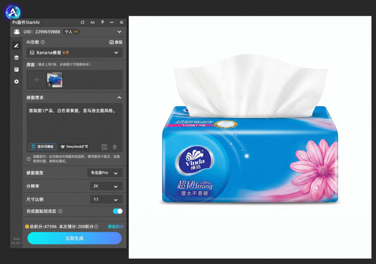This screenshot has width=376, height=264.
Task: Click the prompt history icon beside trash
Action: click(x=104, y=147)
